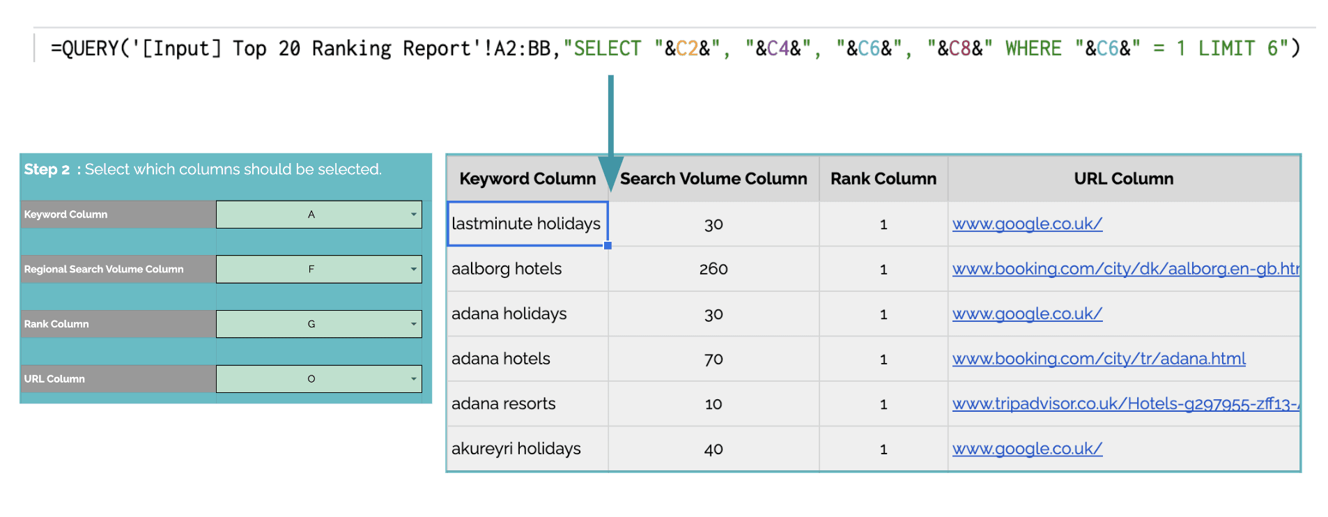This screenshot has width=1328, height=517.
Task: Select the 'Rank Column' header cell
Action: pos(883,179)
